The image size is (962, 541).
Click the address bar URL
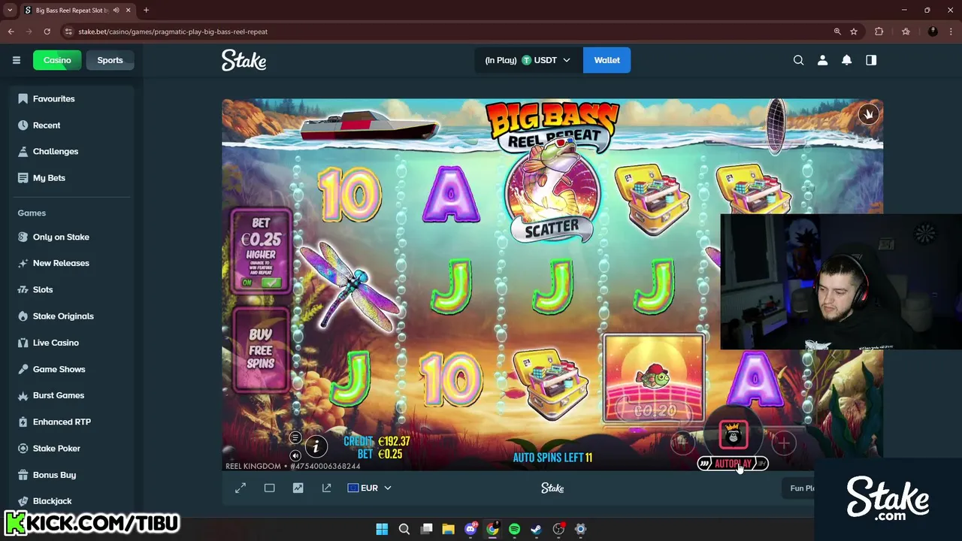pyautogui.click(x=173, y=32)
